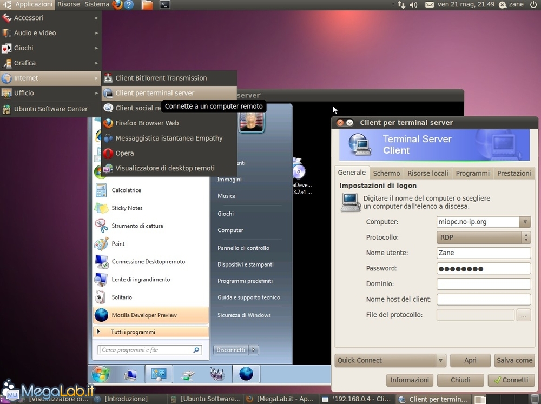
Task: Click the help question mark panel icon
Action: [129, 4]
